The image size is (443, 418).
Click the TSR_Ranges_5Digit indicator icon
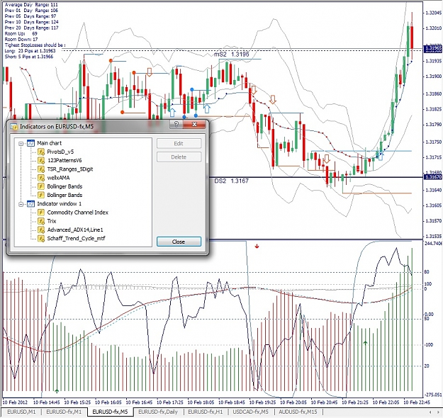click(x=41, y=169)
